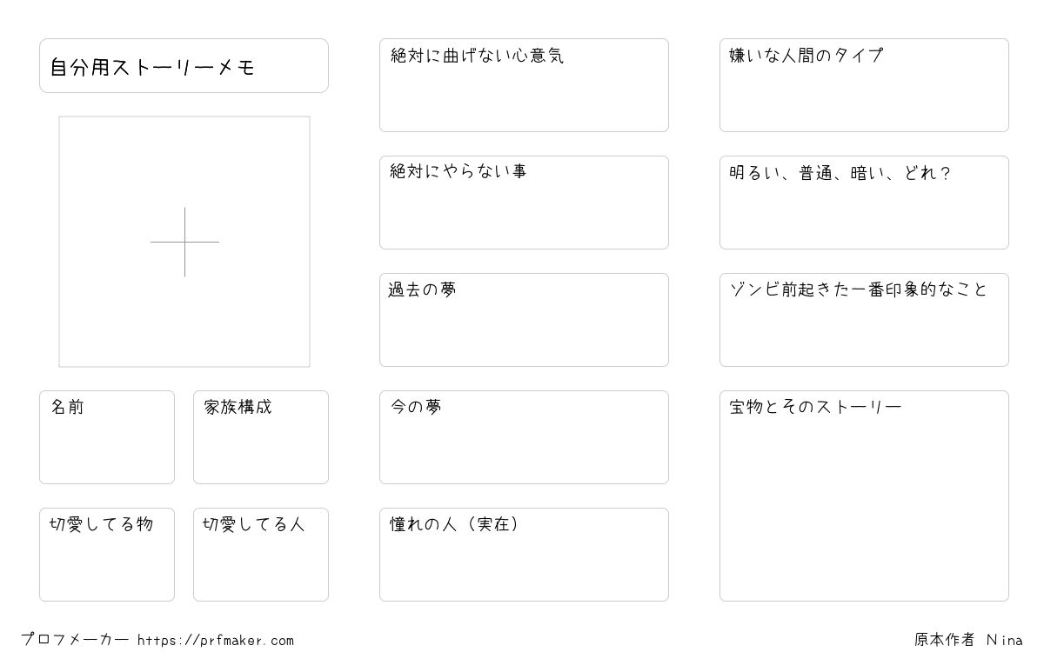Click the 切愛してる物 box

click(107, 555)
